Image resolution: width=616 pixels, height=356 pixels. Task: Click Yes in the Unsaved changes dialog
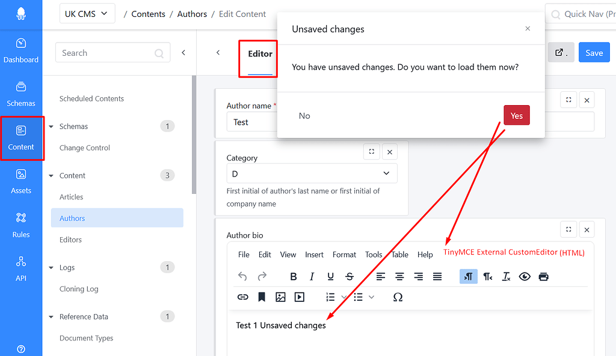point(516,115)
